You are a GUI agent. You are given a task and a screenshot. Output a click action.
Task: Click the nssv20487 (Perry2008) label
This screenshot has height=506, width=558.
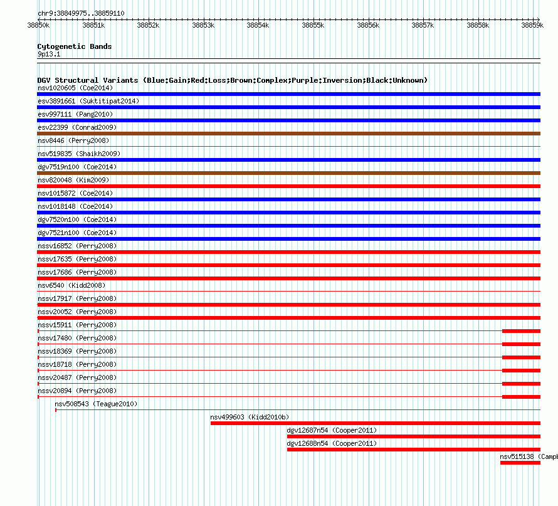coord(77,377)
